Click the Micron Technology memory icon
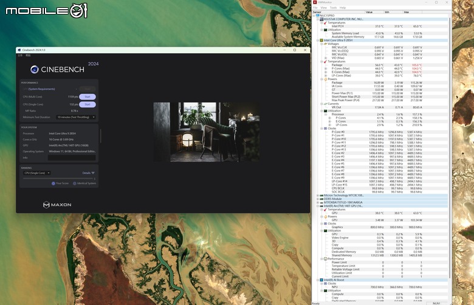The image size is (474, 305). pyautogui.click(x=321, y=195)
